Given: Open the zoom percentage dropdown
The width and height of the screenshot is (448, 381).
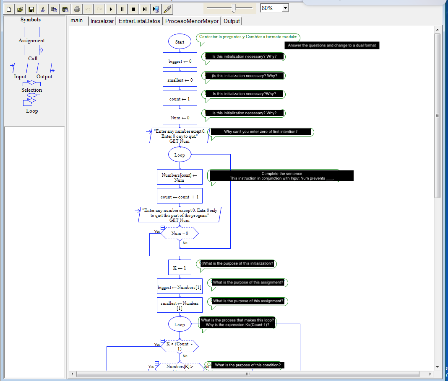Looking at the screenshot, I should click(285, 8).
